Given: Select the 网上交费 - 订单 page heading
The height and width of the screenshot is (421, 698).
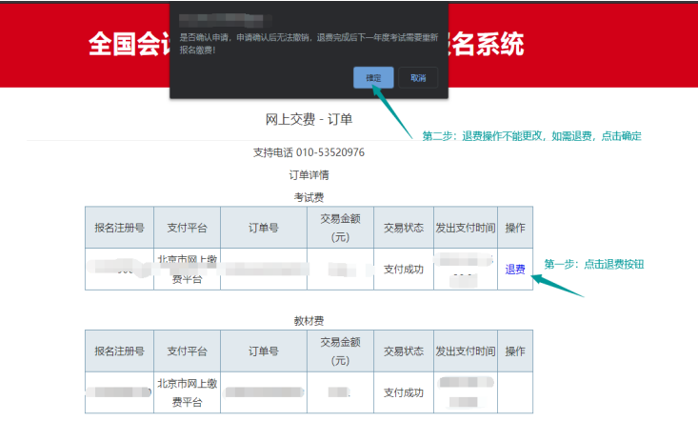Looking at the screenshot, I should pos(309,119).
